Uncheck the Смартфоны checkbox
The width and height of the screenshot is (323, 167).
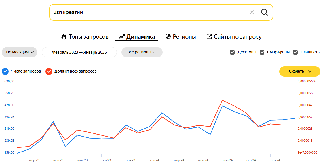click(262, 52)
